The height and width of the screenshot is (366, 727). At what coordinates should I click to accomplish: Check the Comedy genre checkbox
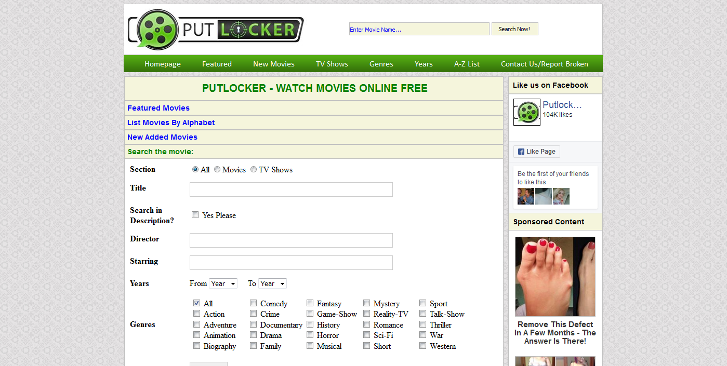(253, 303)
